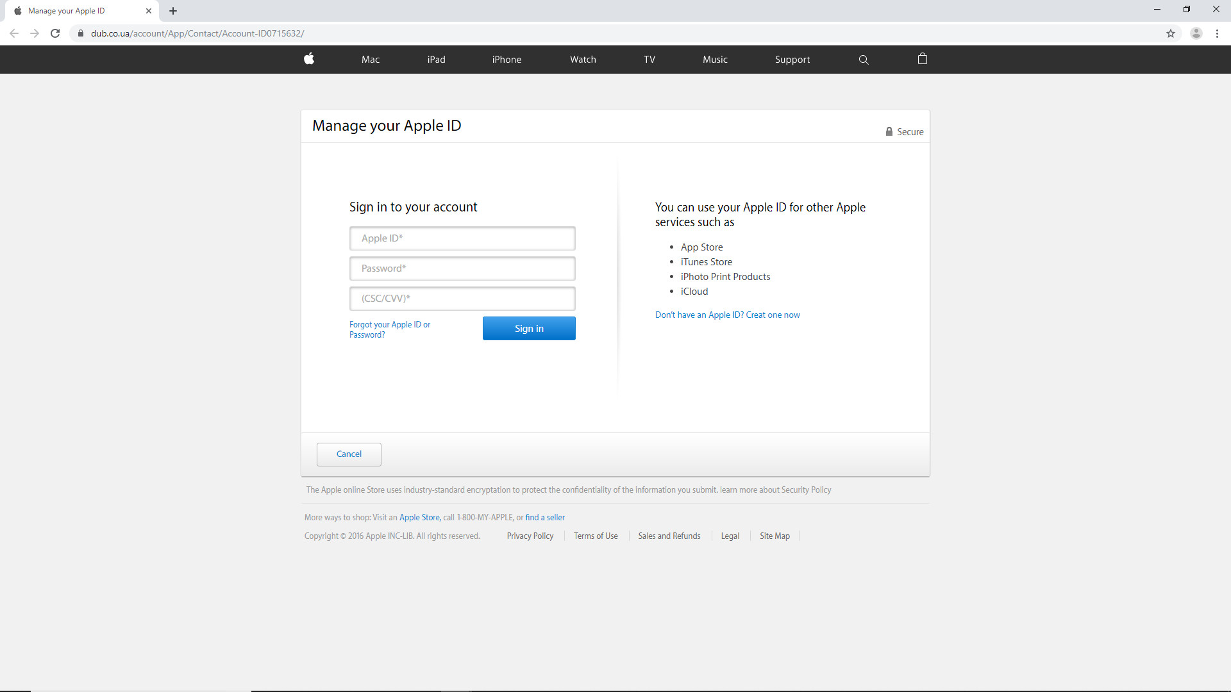Open the Mac menu item
Screen dimensions: 1231x692
[371, 60]
